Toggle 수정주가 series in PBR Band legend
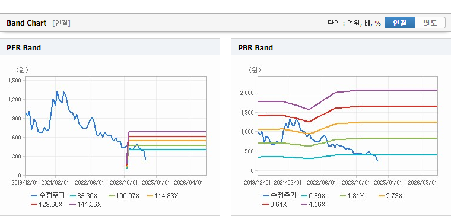 coord(280,196)
